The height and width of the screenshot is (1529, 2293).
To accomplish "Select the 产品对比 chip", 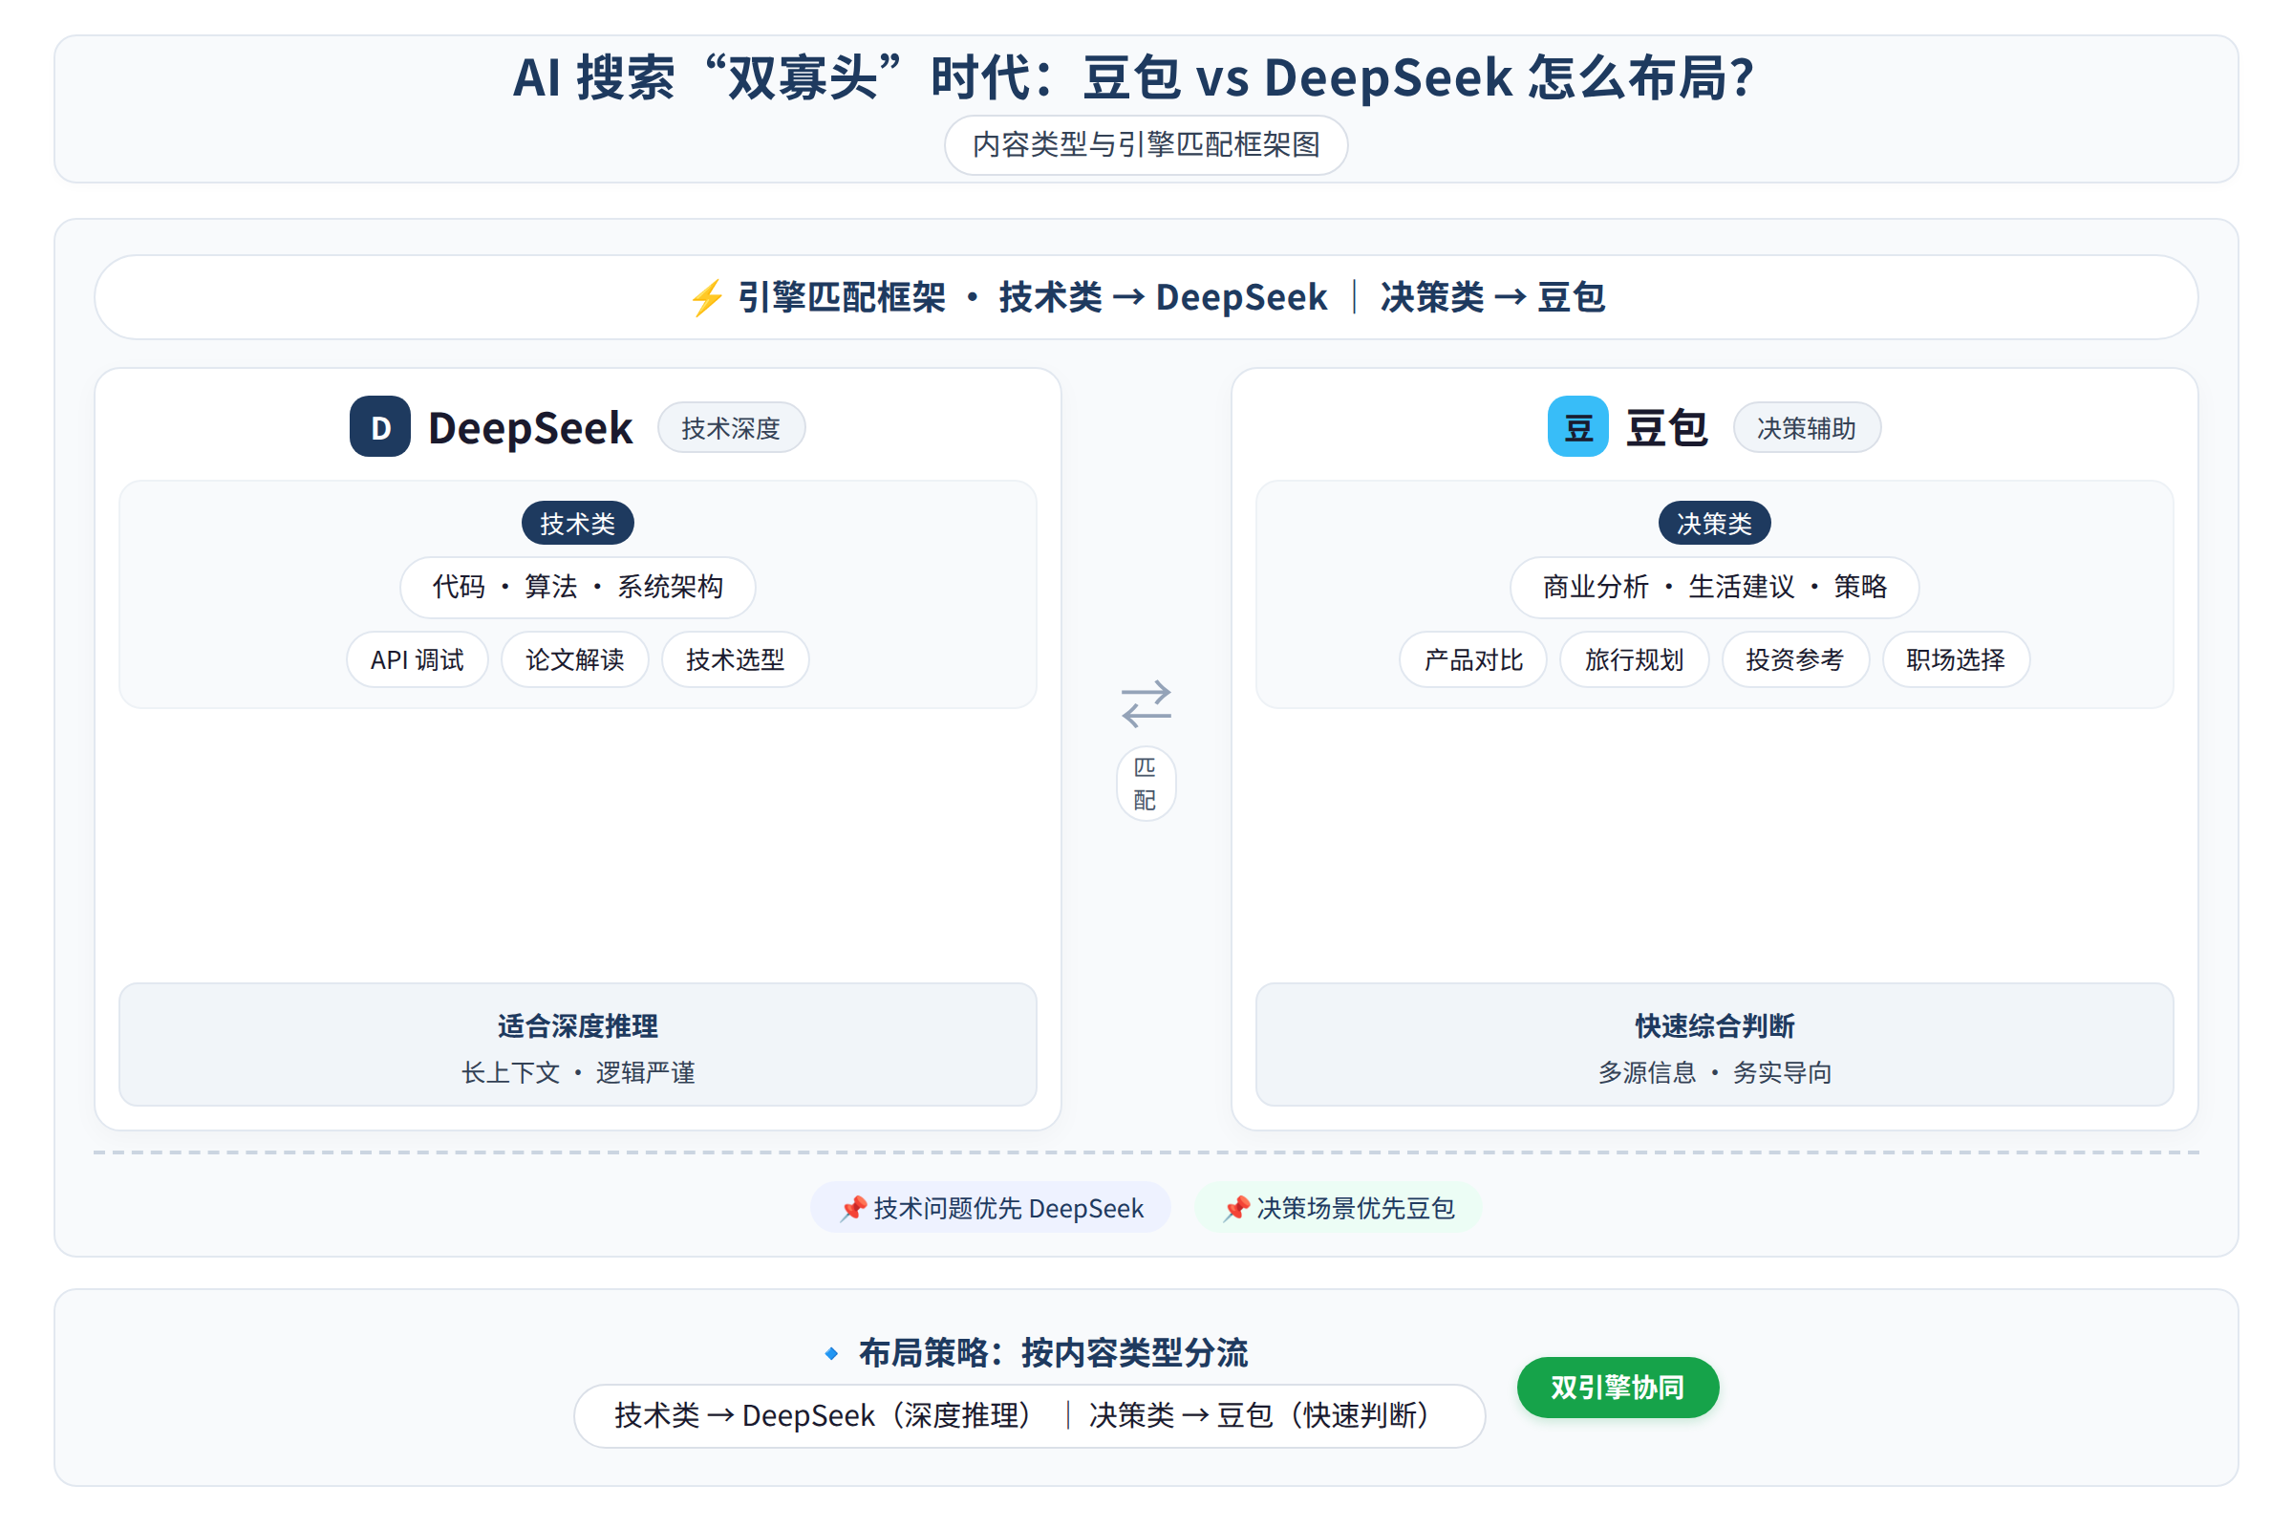I will tap(1473, 660).
